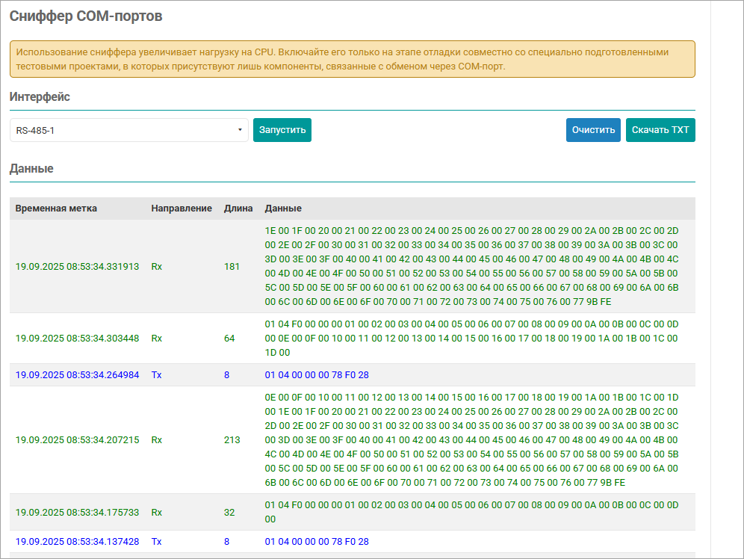Click the length value 32
Image resolution: width=744 pixels, height=559 pixels.
click(229, 513)
